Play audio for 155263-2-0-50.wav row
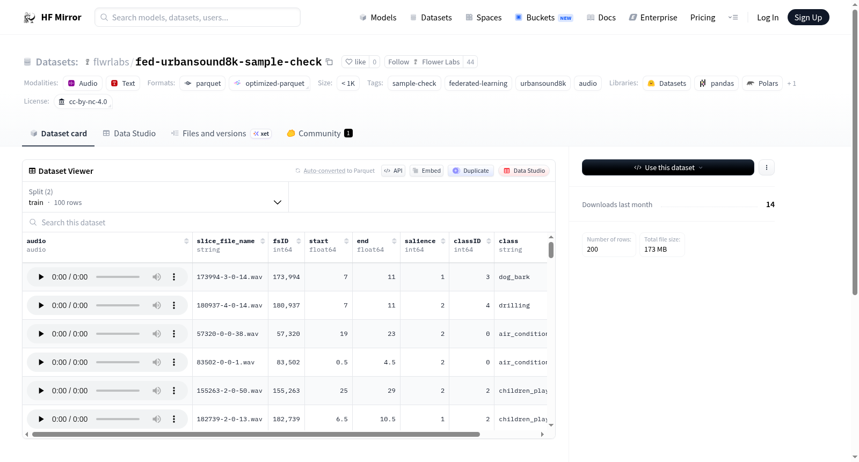 point(41,391)
